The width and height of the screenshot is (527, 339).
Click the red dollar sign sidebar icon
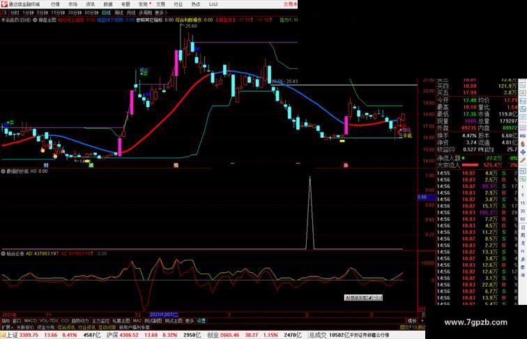523,144
